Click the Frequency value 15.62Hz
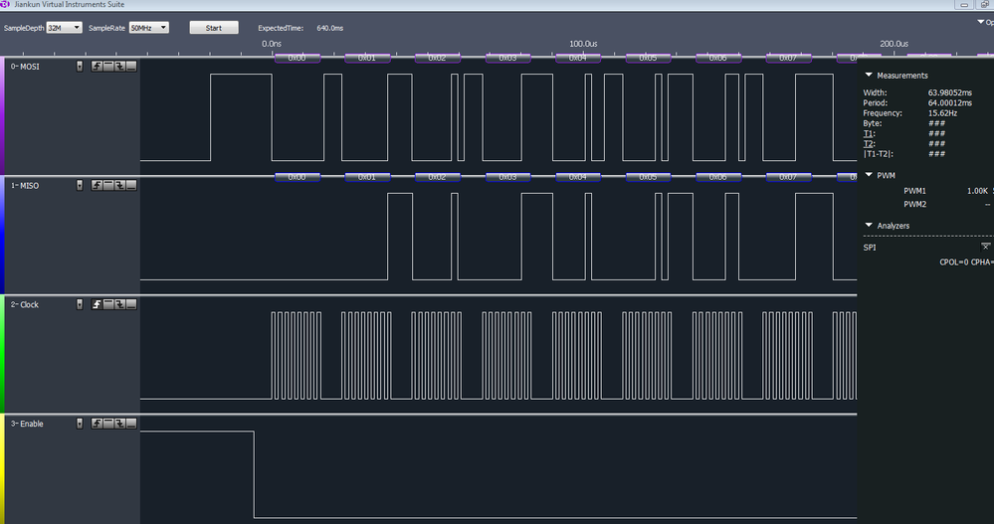Image resolution: width=994 pixels, height=524 pixels. click(x=942, y=113)
